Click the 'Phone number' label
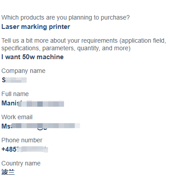This screenshot has height=185, width=185. pos(22,140)
